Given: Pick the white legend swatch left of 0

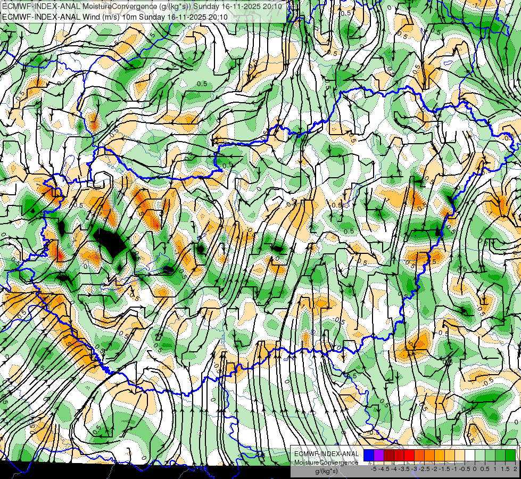Looking at the screenshot, I should [x=470, y=455].
